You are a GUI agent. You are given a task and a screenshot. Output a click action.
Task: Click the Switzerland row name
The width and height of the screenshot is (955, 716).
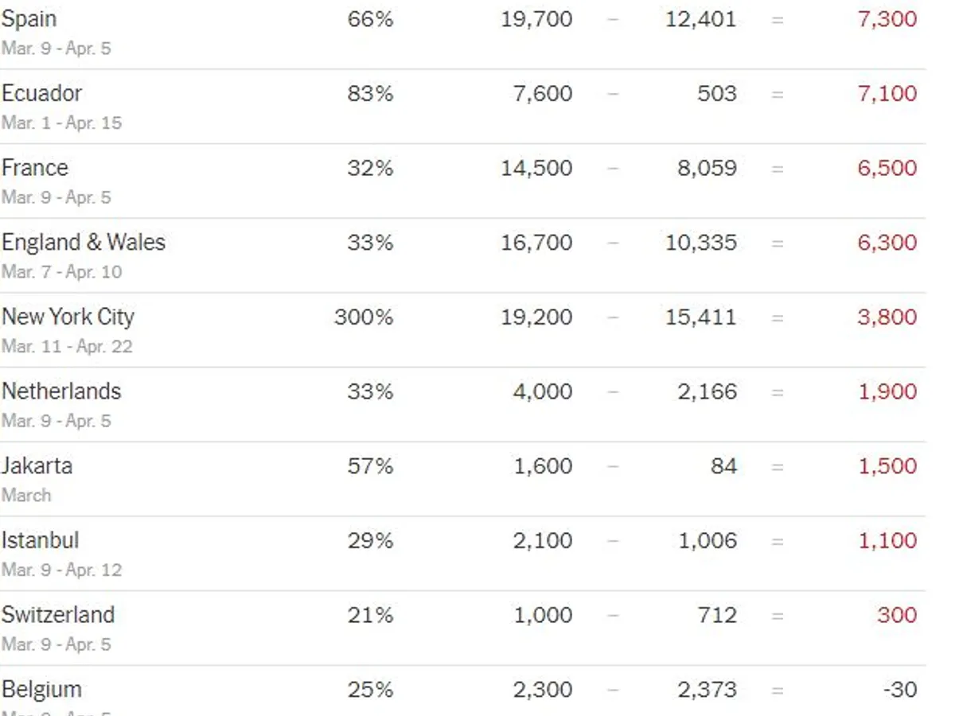(58, 615)
